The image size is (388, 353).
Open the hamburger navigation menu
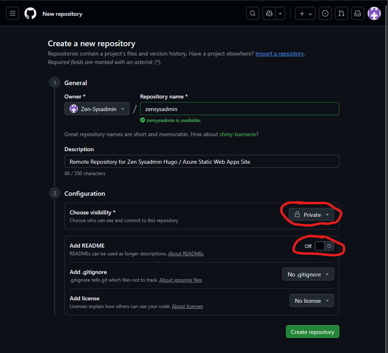[13, 14]
